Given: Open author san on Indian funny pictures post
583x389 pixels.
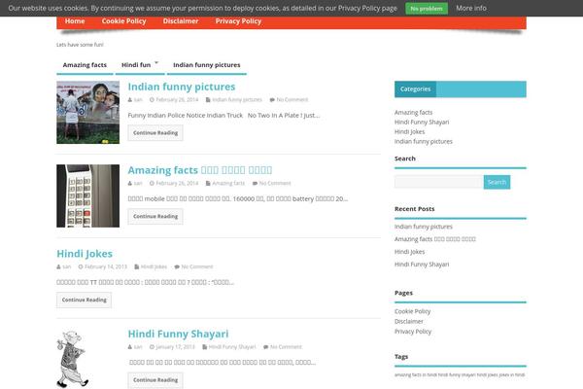Looking at the screenshot, I should 138,100.
